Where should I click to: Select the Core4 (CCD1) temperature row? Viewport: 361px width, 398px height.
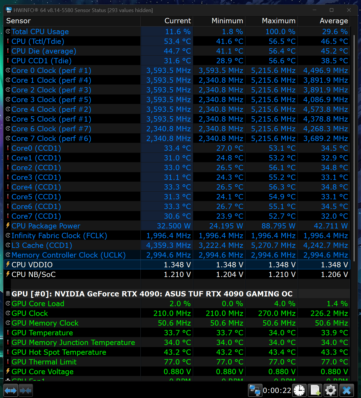click(177, 187)
